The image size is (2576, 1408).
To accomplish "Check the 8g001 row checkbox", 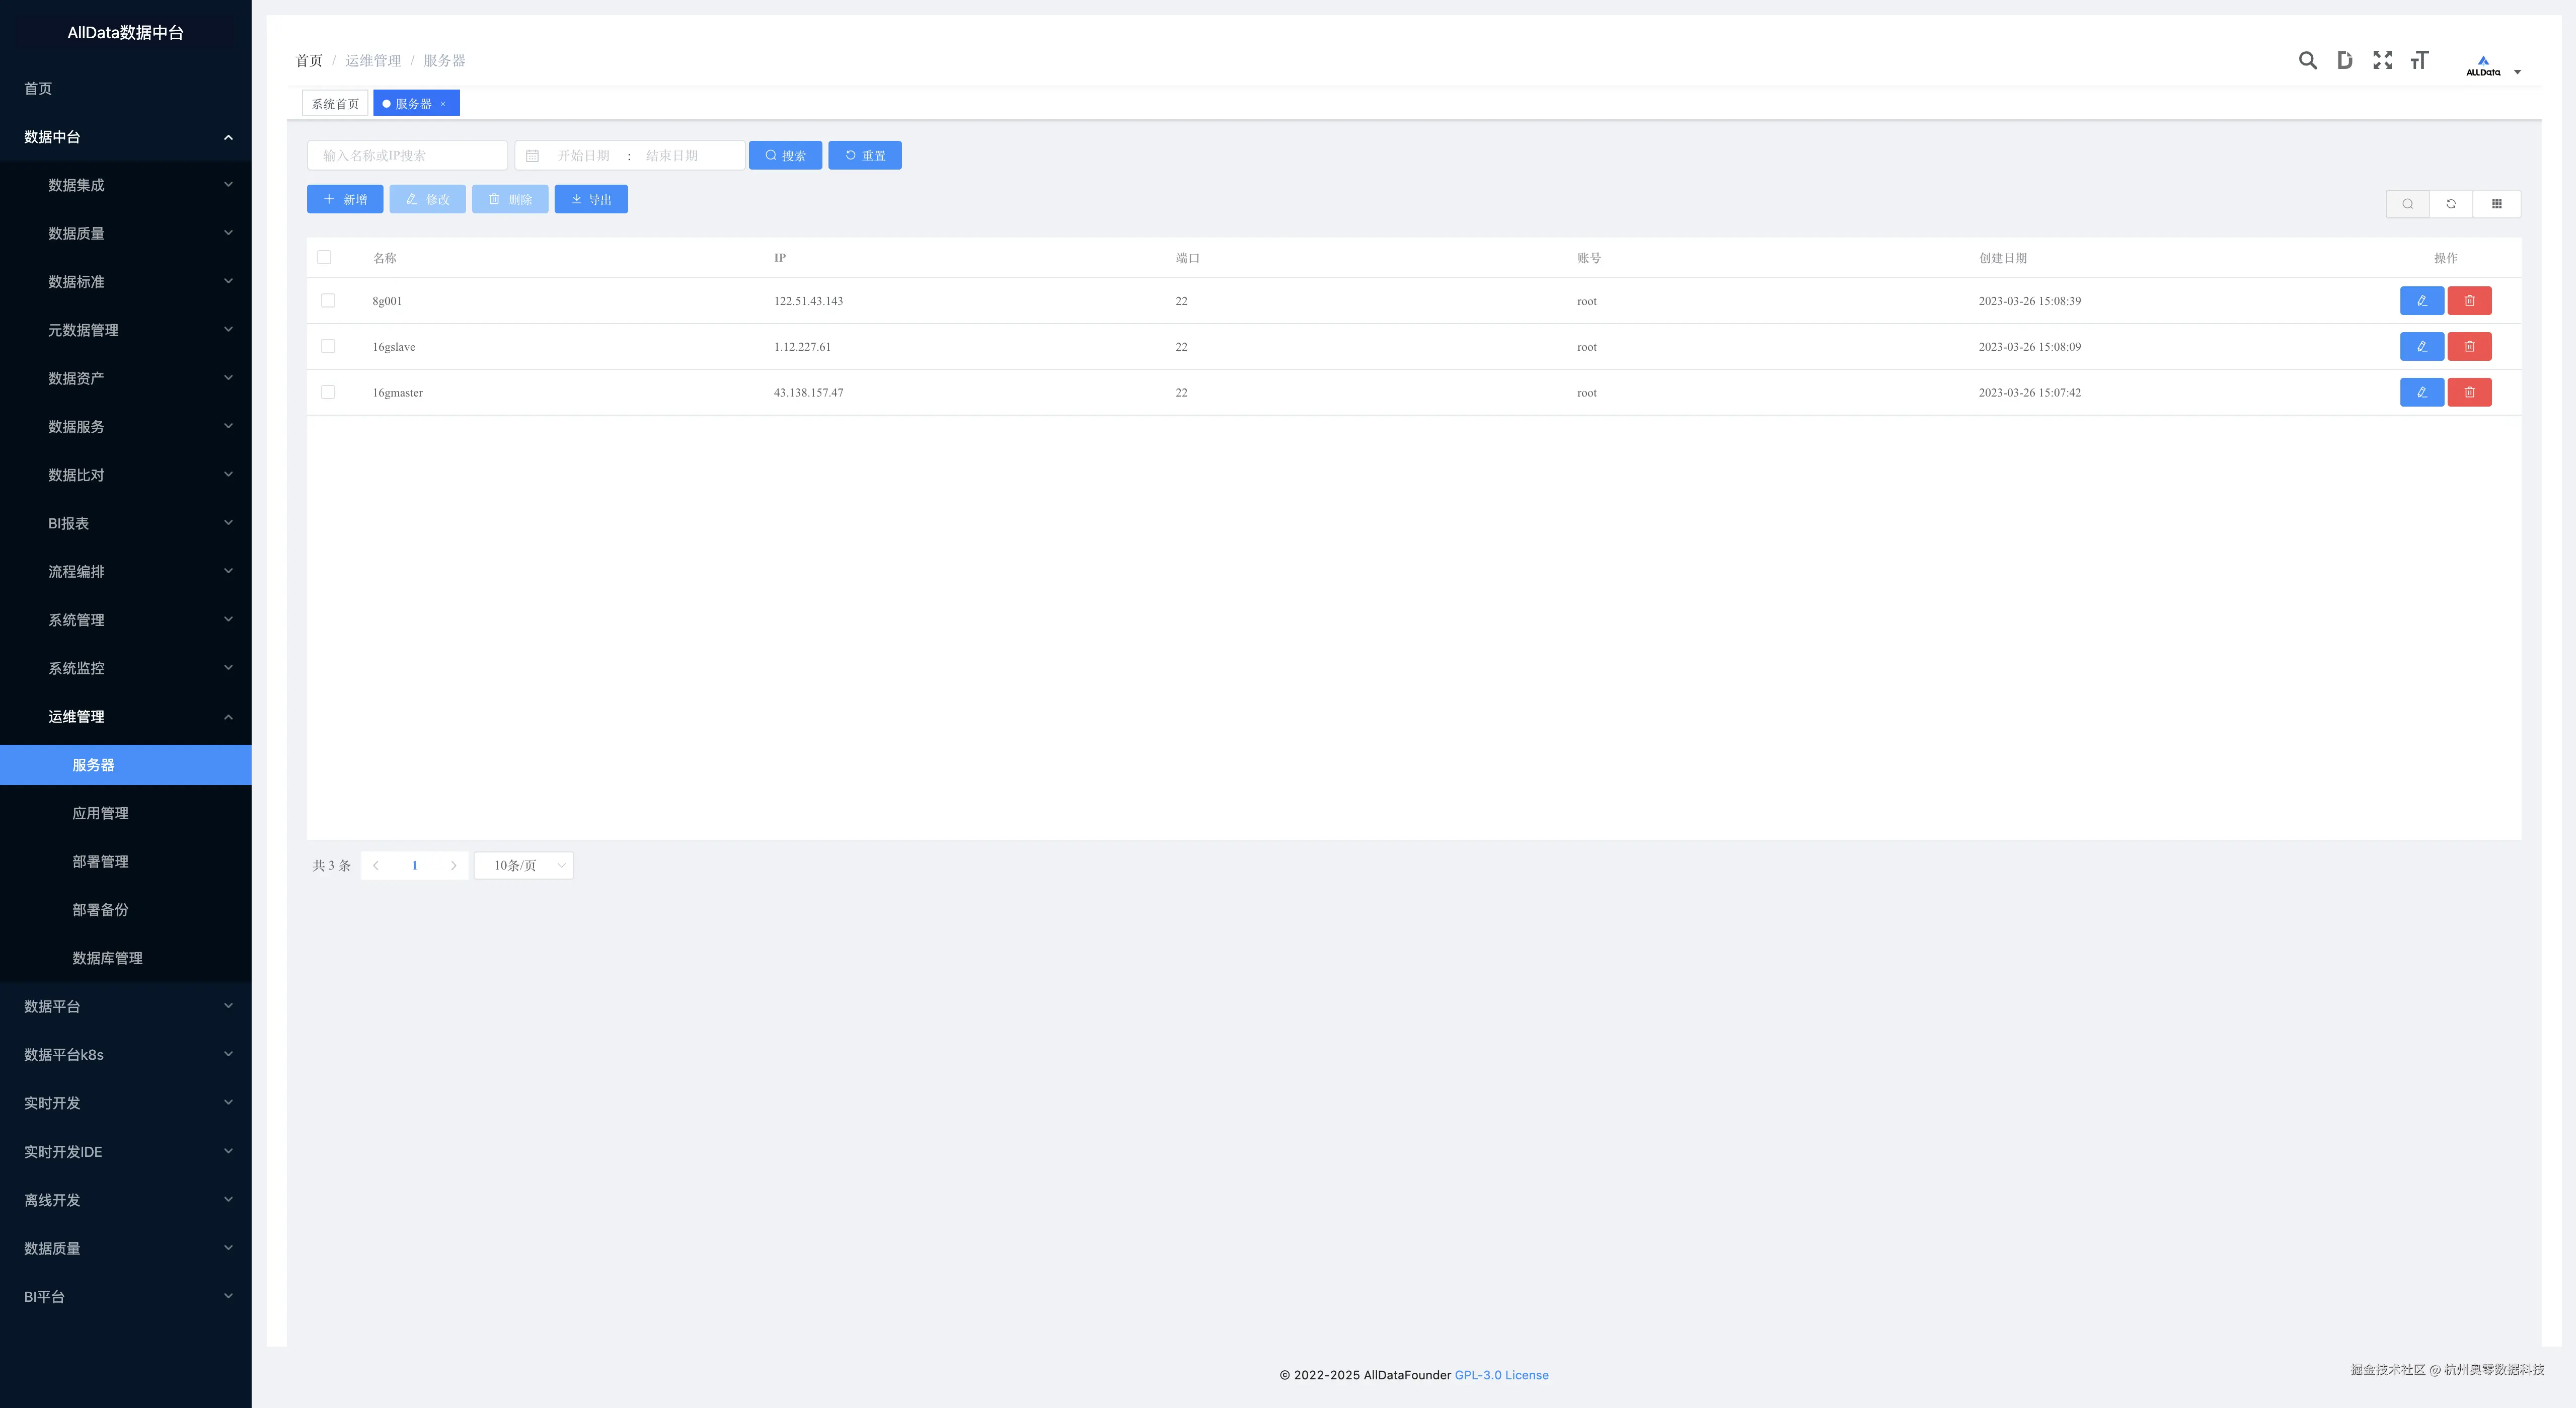I will 328,301.
